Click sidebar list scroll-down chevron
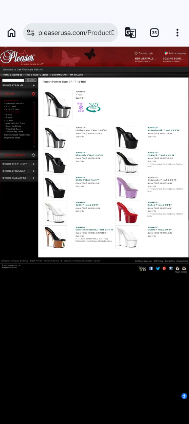This screenshot has width=189, height=424. tap(34, 146)
